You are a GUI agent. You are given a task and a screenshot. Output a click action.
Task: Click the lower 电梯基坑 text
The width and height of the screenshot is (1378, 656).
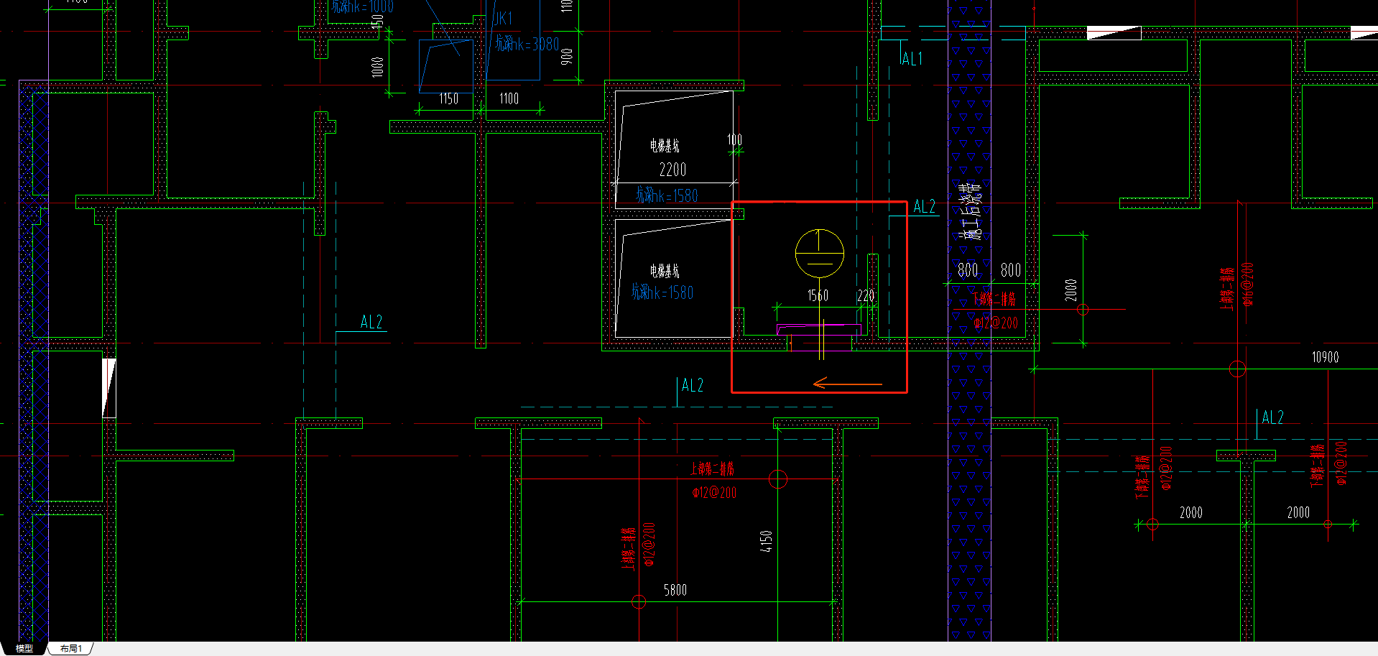click(x=665, y=271)
